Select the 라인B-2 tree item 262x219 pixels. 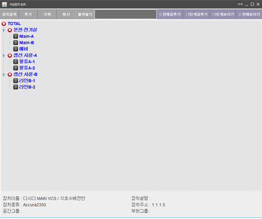point(27,87)
